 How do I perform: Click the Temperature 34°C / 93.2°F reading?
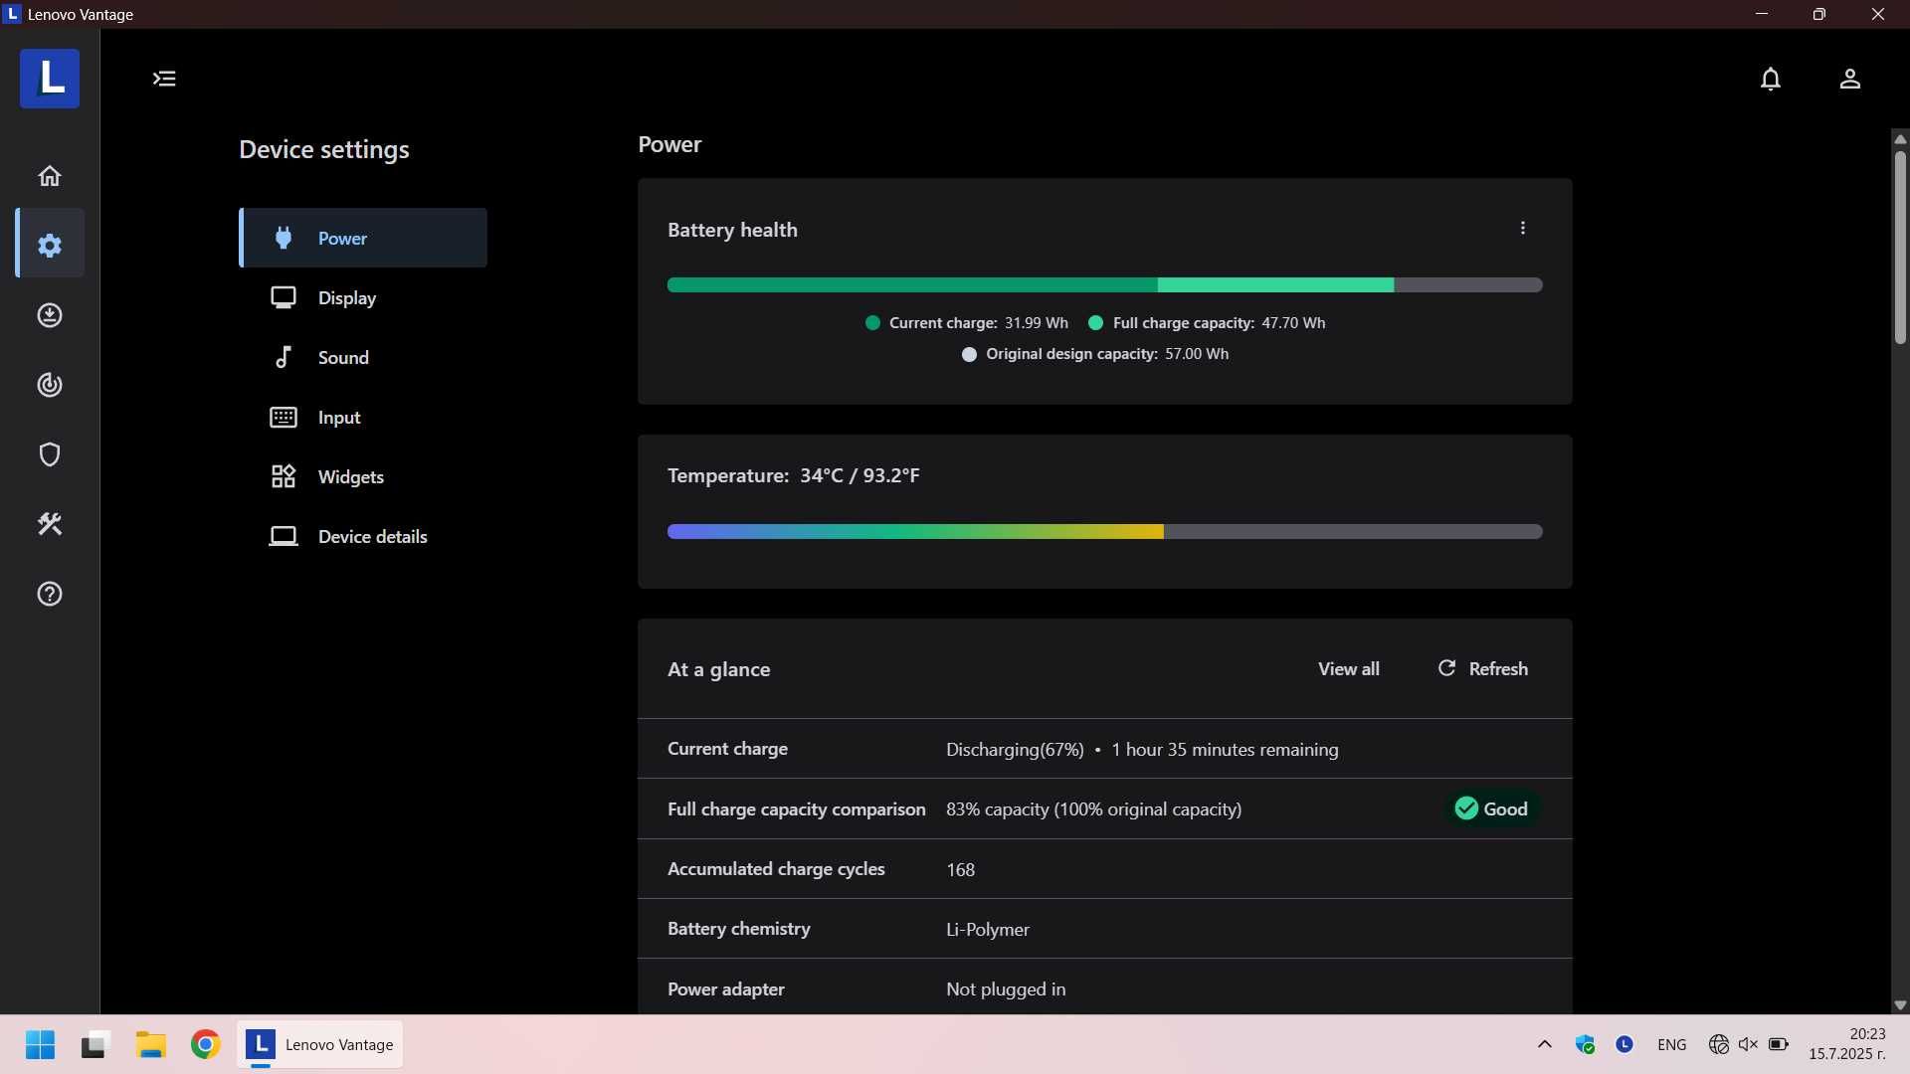point(793,475)
